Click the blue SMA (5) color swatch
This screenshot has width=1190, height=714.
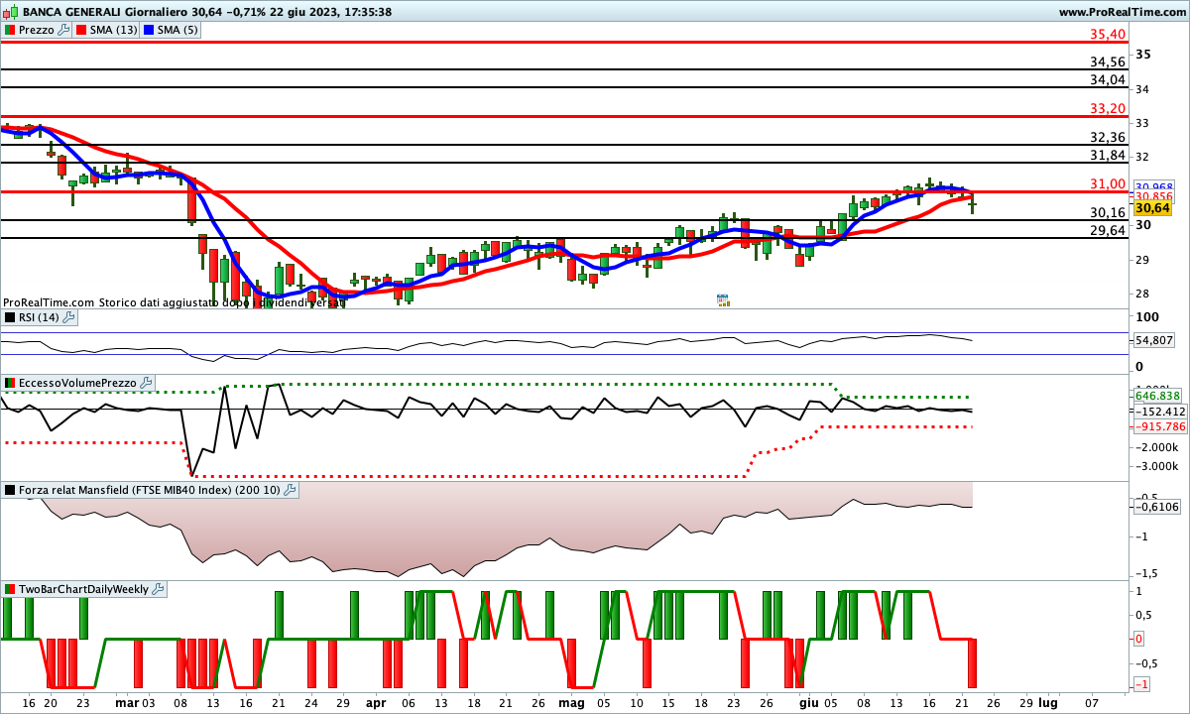148,30
